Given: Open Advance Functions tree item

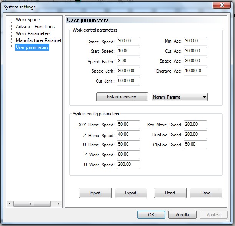Looking at the screenshot, I should (35, 27).
